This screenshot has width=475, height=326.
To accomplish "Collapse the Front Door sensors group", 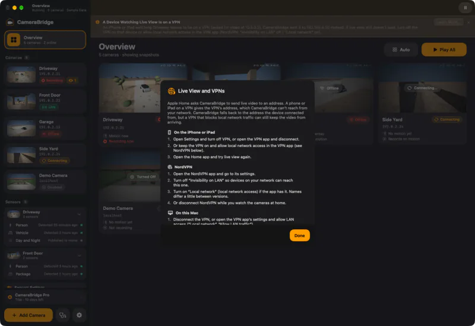I will (x=79, y=255).
